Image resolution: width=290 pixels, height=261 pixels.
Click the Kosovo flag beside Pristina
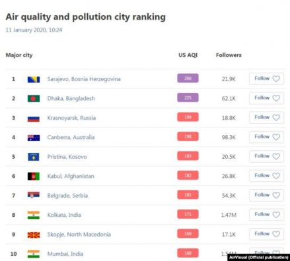tap(34, 157)
